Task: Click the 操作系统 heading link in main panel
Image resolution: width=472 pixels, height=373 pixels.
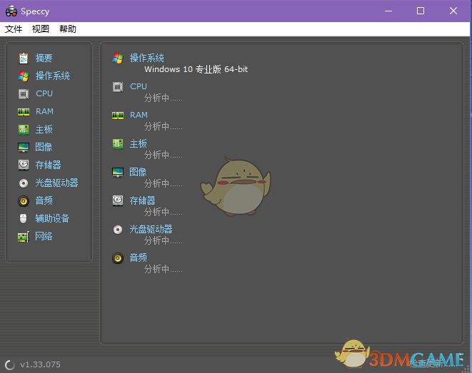Action: pyautogui.click(x=147, y=58)
